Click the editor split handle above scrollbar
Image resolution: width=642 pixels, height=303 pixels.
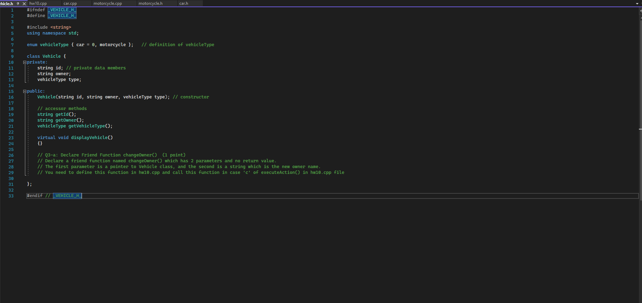tap(641, 11)
